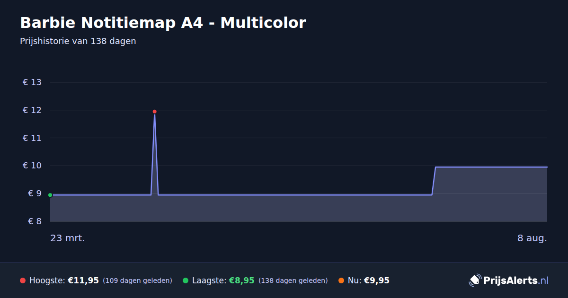The image size is (568, 298).
Task: Click the green Laagste legend dot
Action: coord(186,280)
